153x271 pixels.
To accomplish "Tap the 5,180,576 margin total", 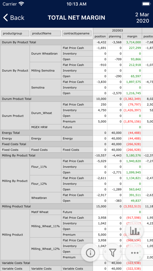I will click(x=133, y=155).
